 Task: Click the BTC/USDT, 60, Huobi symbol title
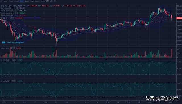pos(13,6)
